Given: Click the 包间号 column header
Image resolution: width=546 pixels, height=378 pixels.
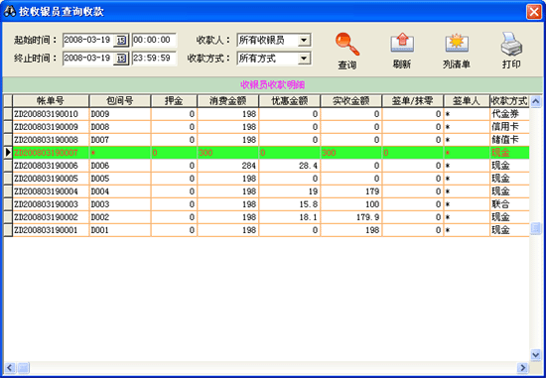Looking at the screenshot, I should click(x=120, y=101).
